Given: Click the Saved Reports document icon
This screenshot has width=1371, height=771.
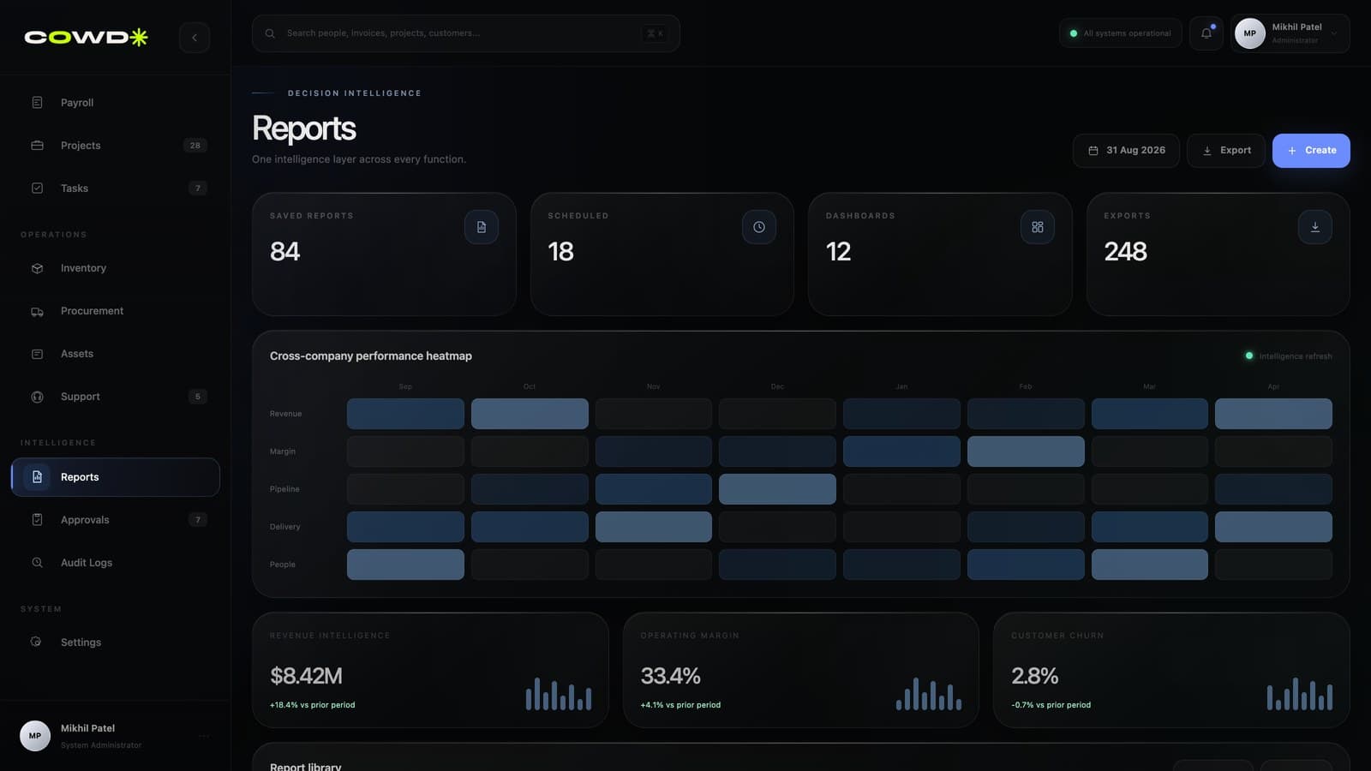Looking at the screenshot, I should (x=482, y=227).
